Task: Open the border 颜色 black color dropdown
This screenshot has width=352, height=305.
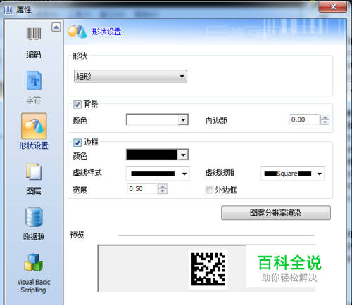Action: (x=157, y=155)
